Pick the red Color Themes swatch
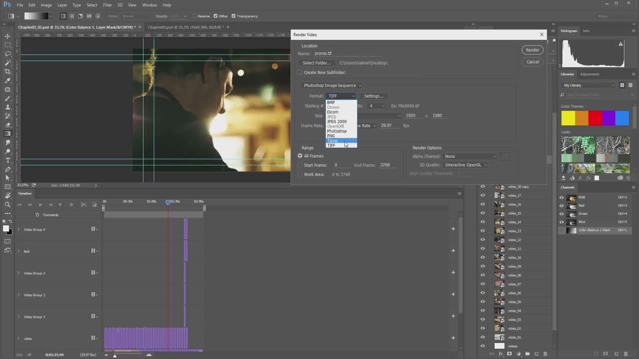 (595, 118)
